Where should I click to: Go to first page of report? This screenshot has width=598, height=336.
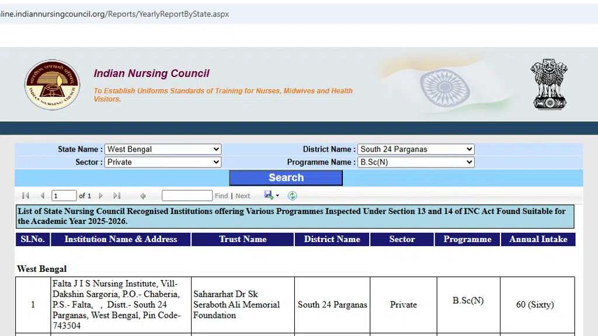click(26, 196)
